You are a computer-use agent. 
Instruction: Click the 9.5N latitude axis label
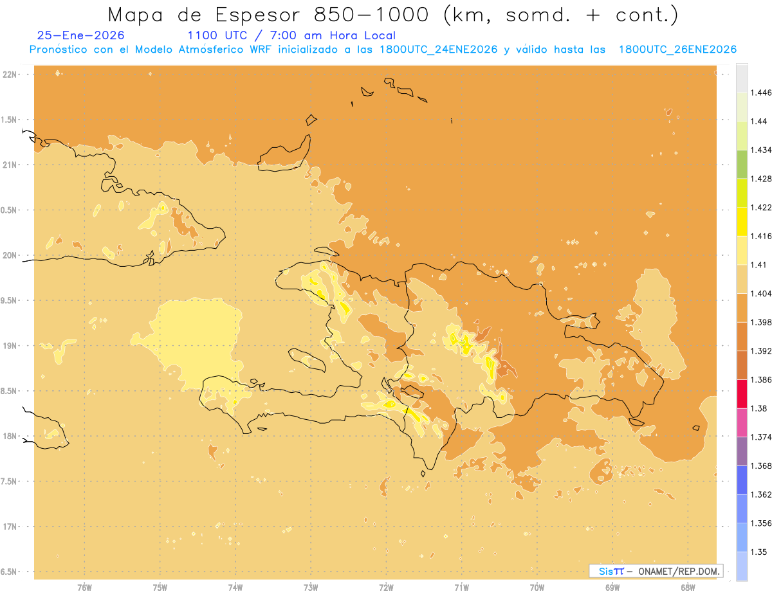click(x=10, y=300)
